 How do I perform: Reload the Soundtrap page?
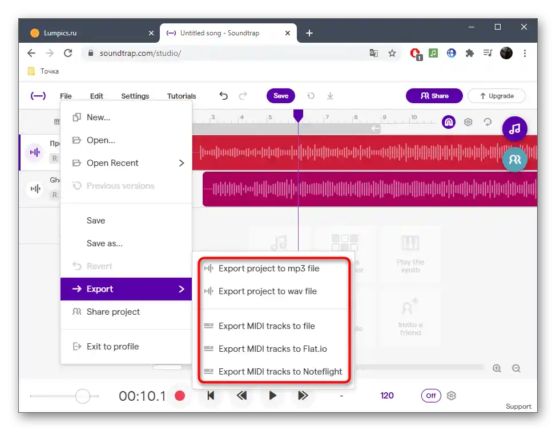(68, 53)
